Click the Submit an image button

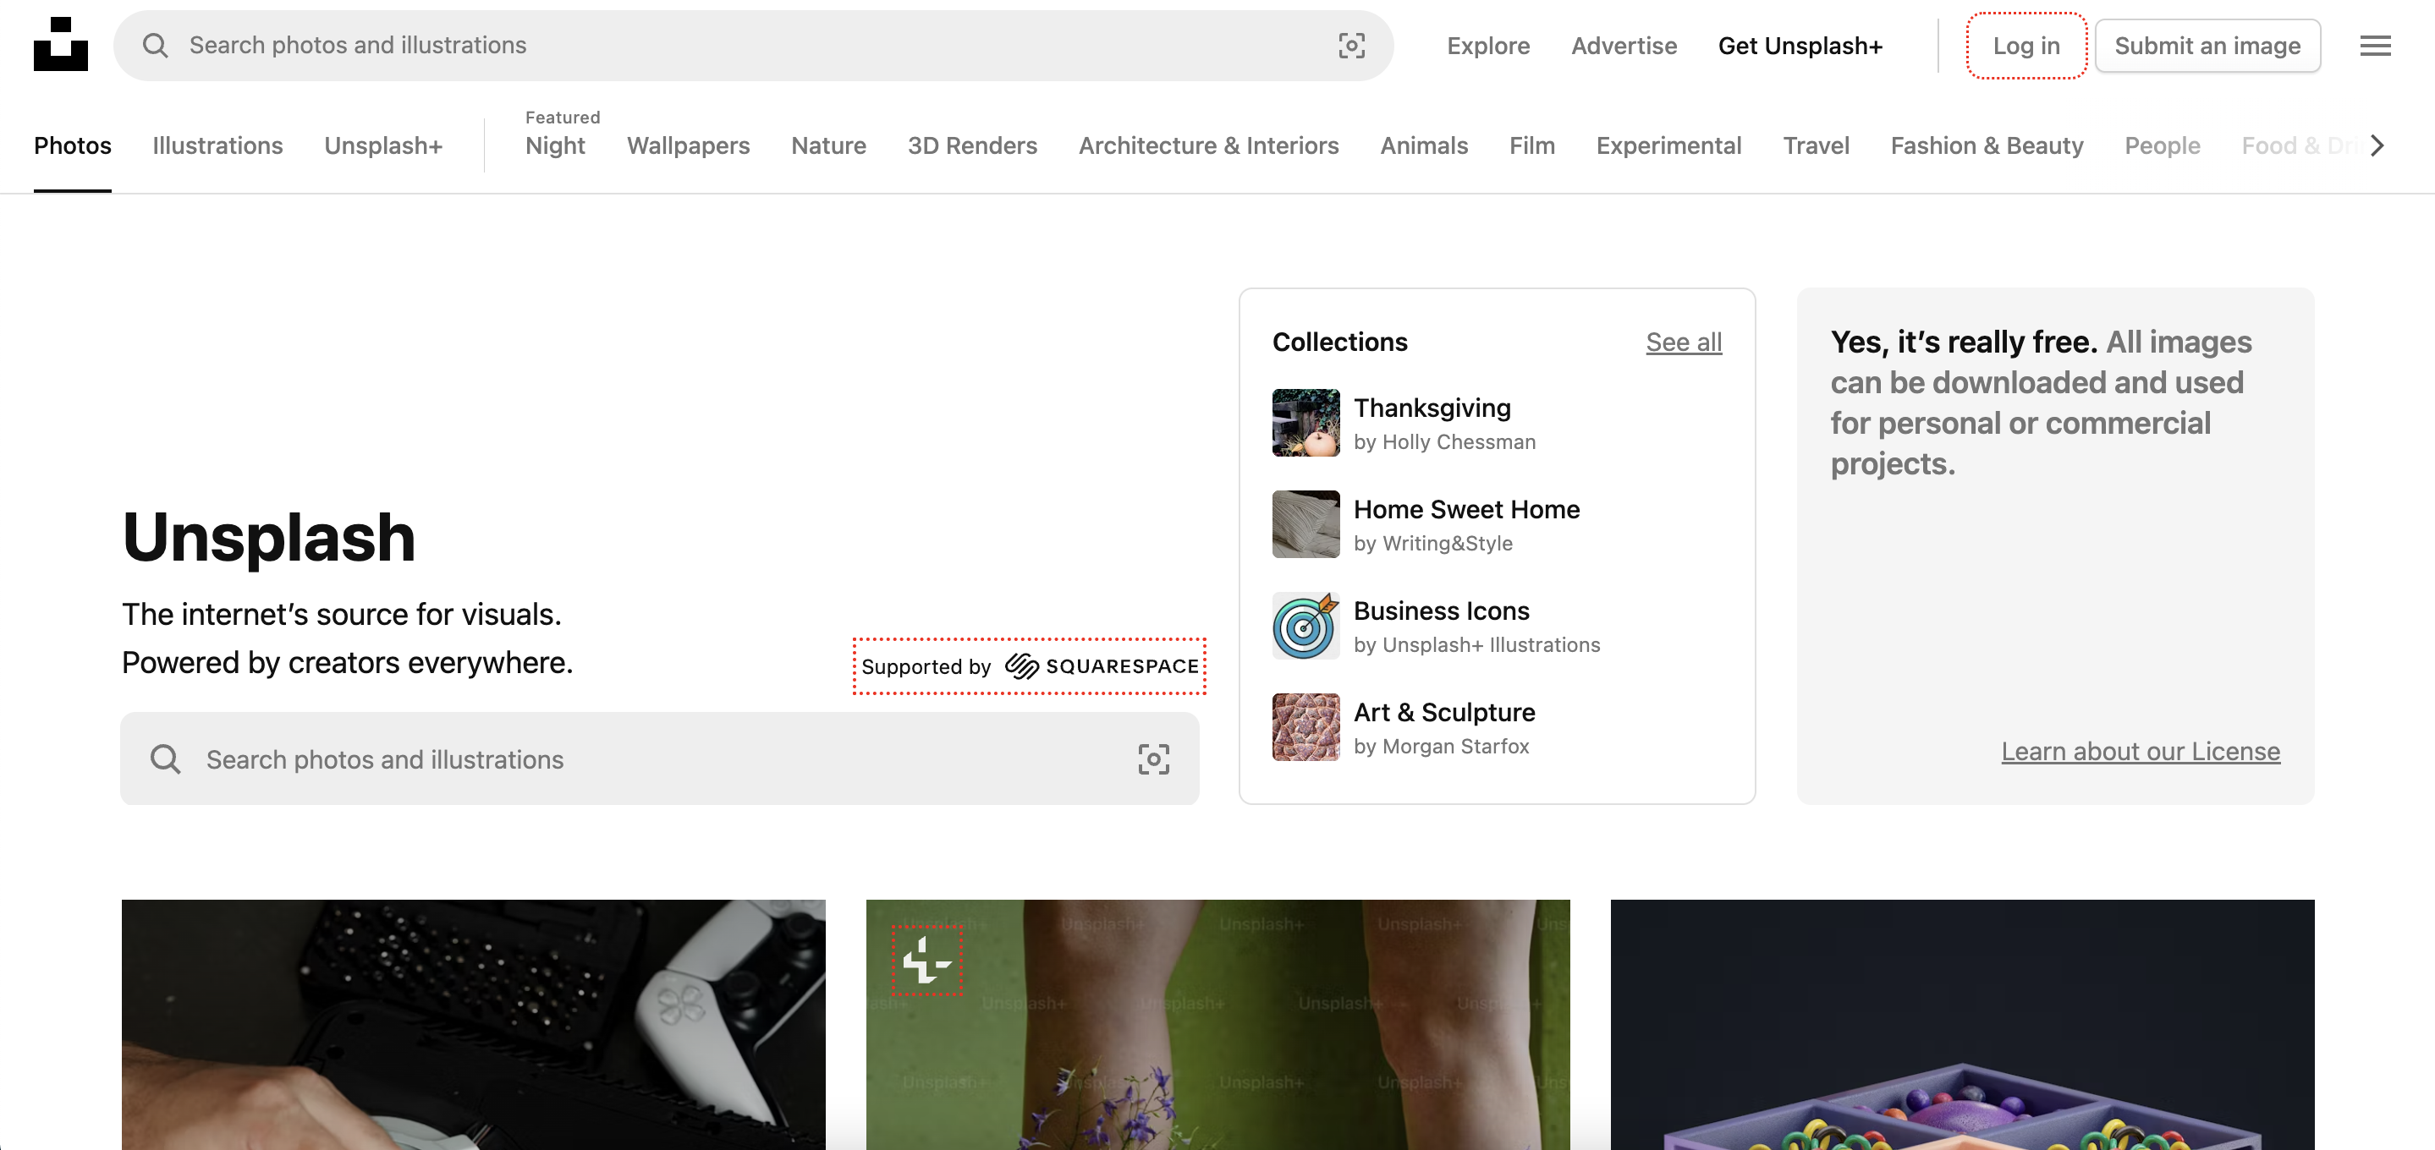(2207, 46)
